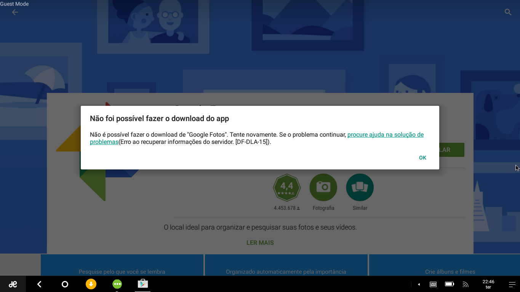Open the yellow download app in taskbar
The width and height of the screenshot is (520, 292).
(x=91, y=284)
